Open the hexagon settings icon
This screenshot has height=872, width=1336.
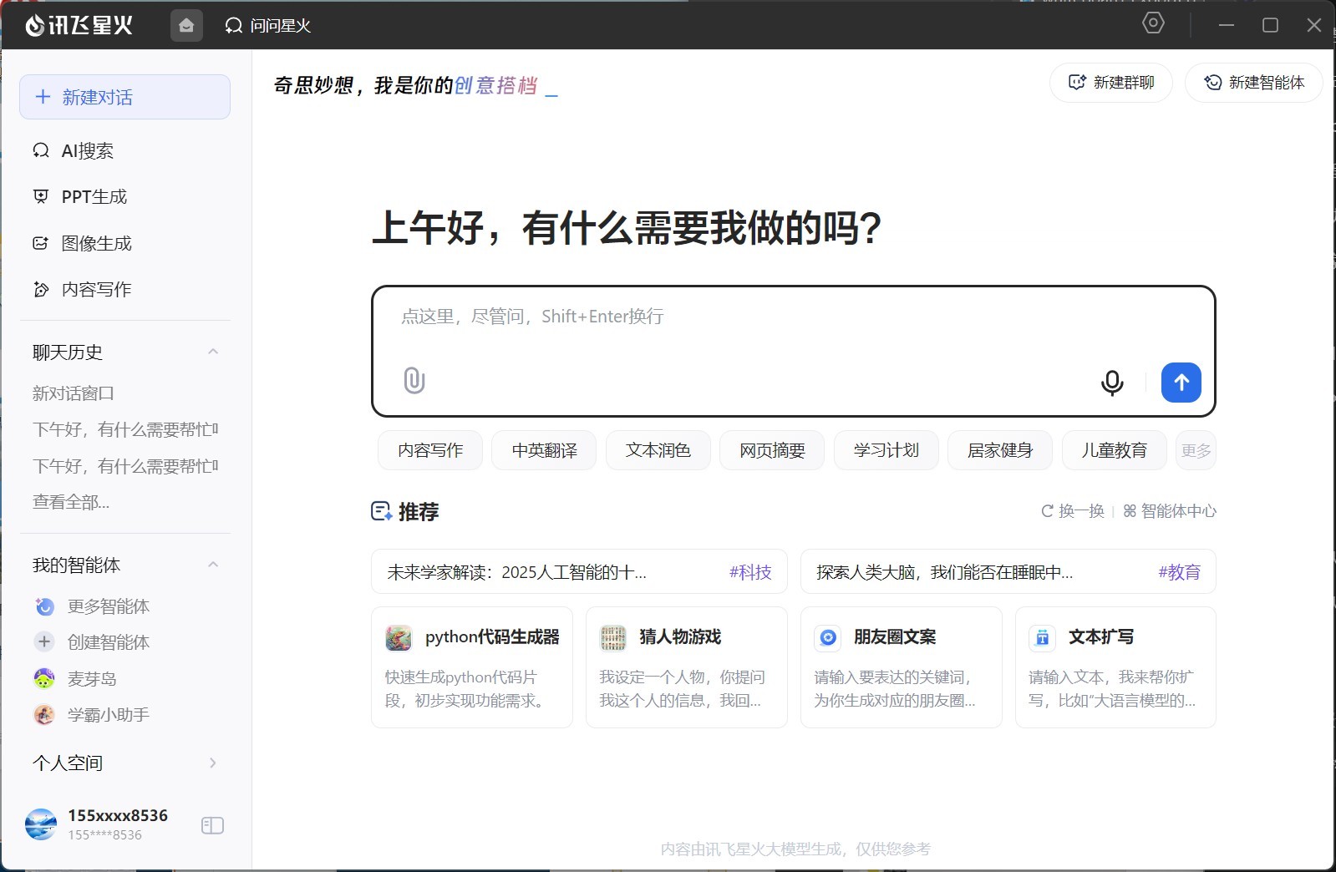pos(1153,23)
